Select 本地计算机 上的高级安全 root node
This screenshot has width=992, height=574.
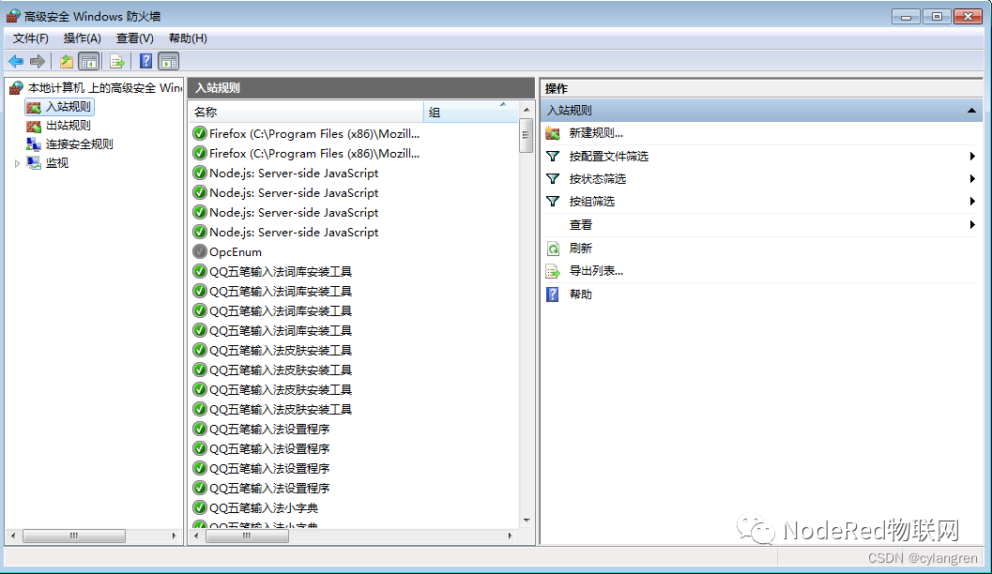coord(104,88)
